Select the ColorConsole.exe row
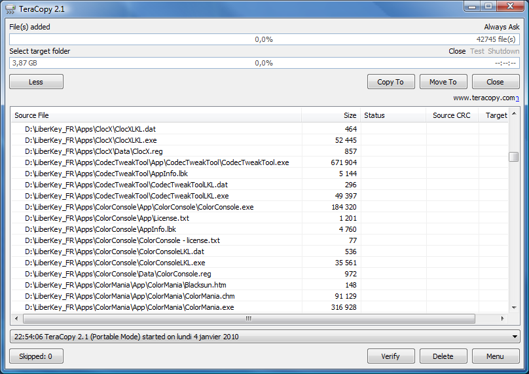This screenshot has height=374, width=529. (259, 207)
